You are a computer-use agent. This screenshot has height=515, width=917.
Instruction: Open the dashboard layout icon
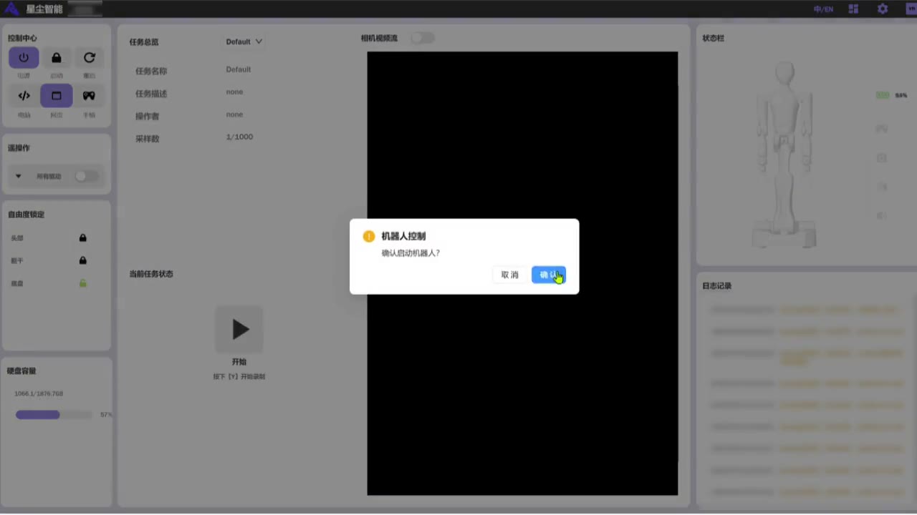click(853, 9)
